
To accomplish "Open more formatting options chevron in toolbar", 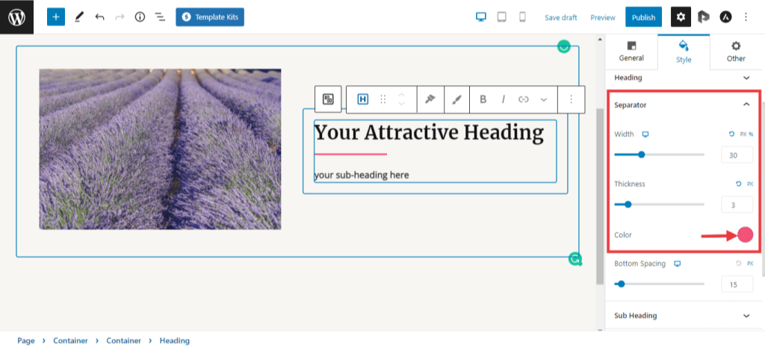I will [x=543, y=99].
